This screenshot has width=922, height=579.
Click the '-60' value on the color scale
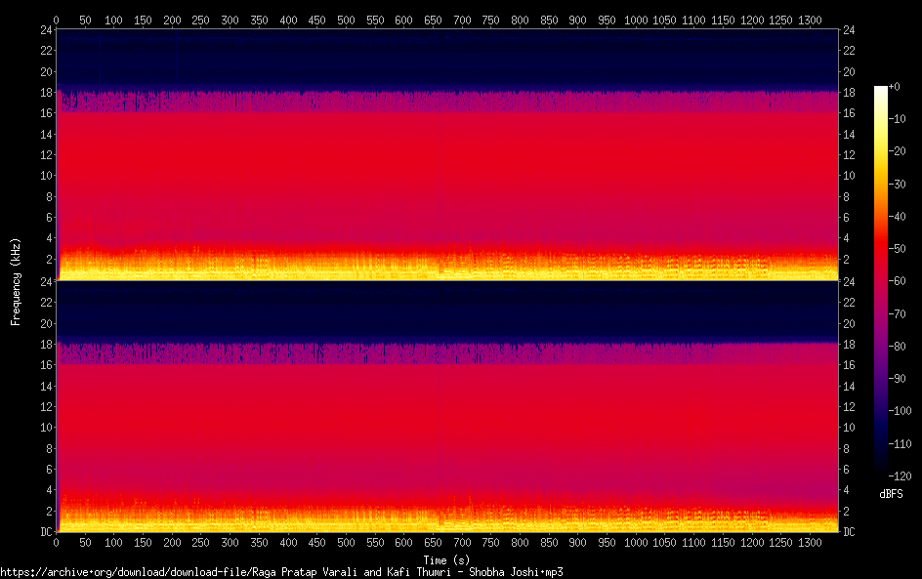coord(897,281)
